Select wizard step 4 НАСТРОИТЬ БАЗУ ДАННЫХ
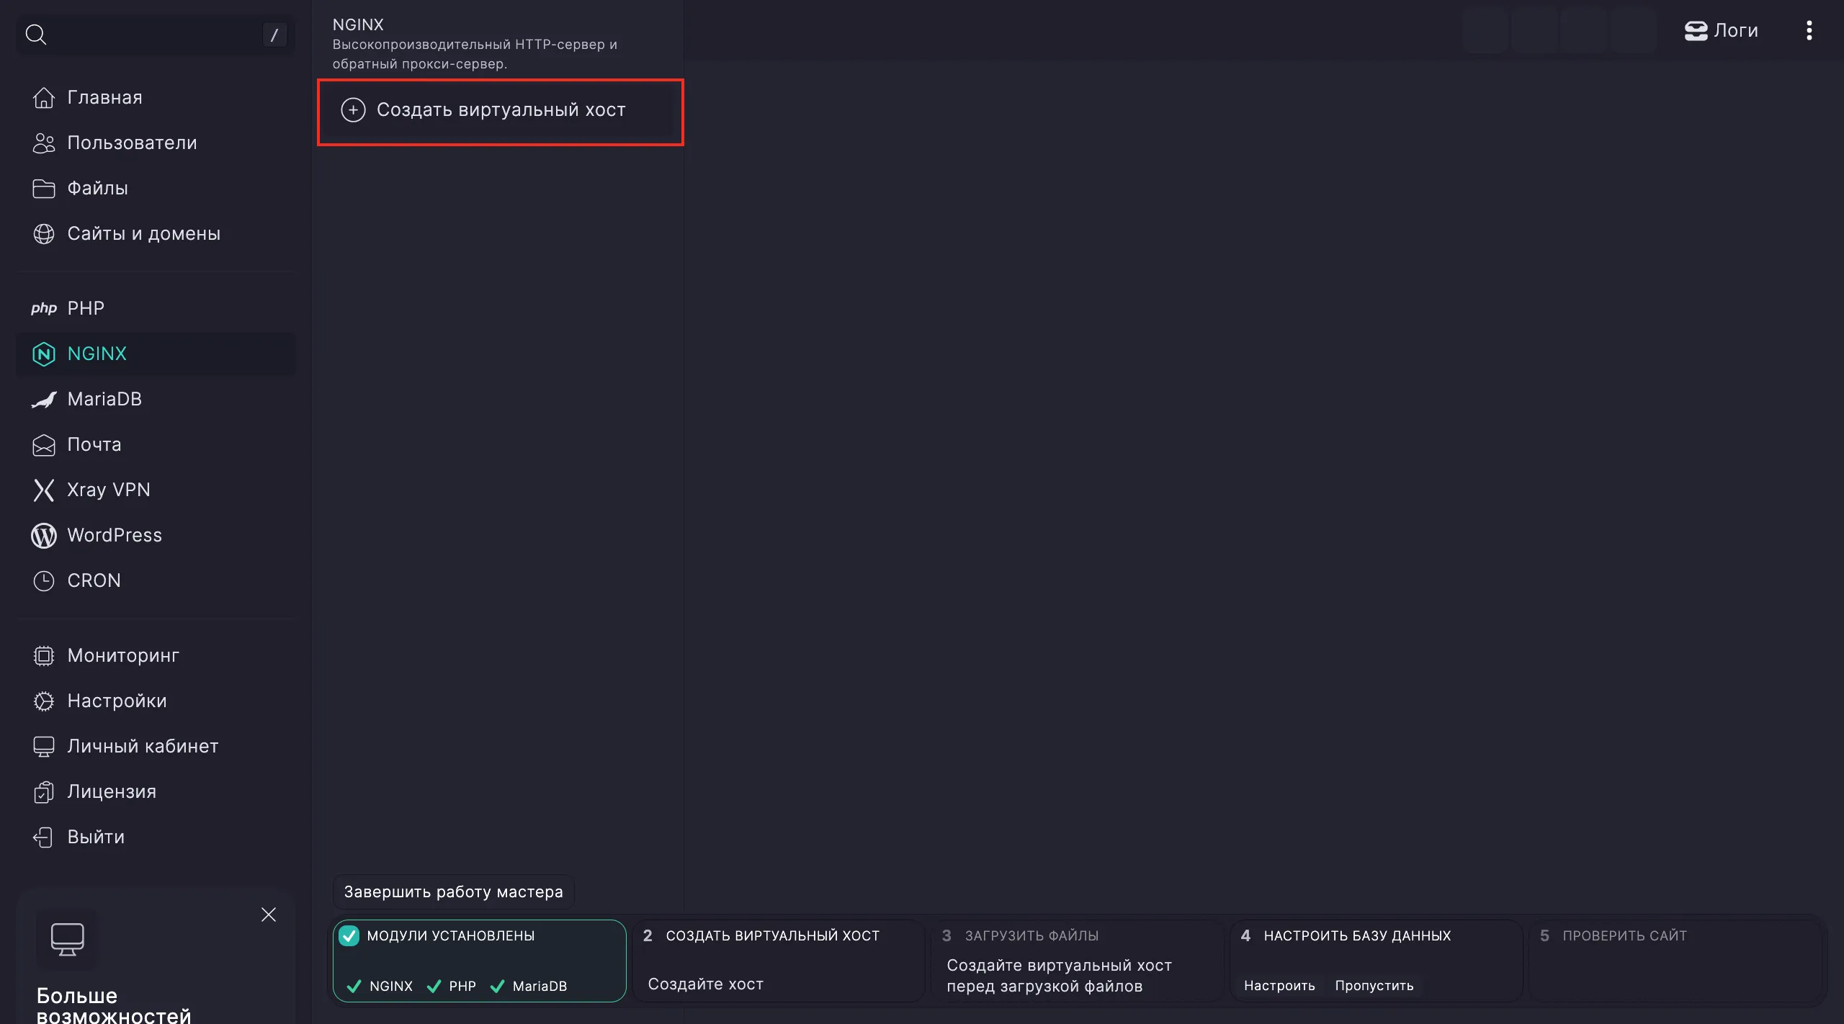1844x1024 pixels. pyautogui.click(x=1377, y=961)
